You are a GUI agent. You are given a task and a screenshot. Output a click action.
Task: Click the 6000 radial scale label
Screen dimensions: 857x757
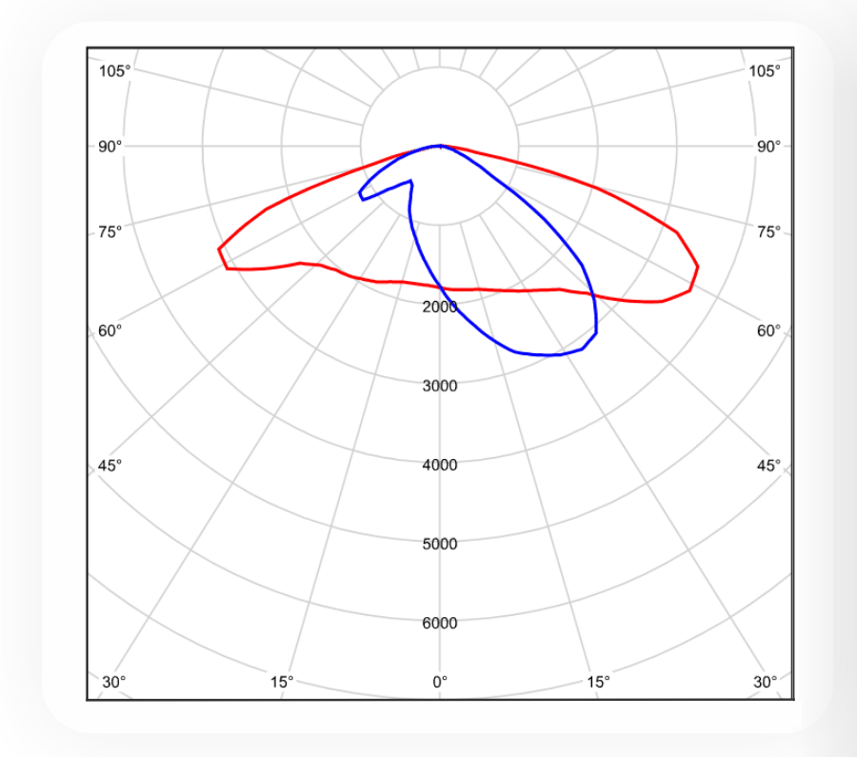click(440, 623)
